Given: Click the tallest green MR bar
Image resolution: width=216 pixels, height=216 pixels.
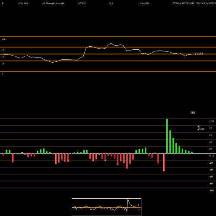Looking at the screenshot, I should pos(167,136).
